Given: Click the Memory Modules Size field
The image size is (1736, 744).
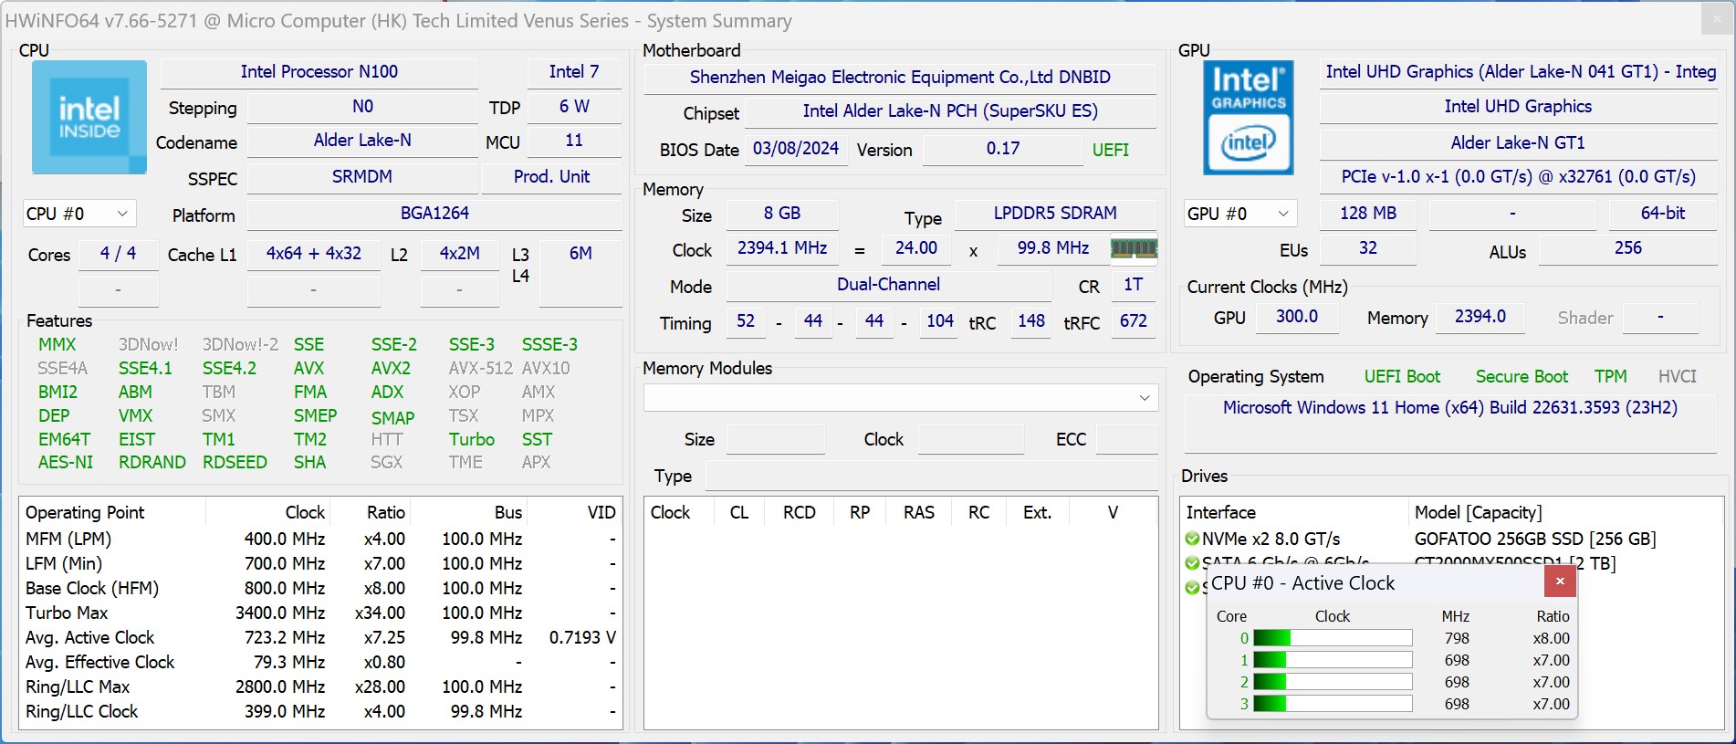Looking at the screenshot, I should [775, 439].
